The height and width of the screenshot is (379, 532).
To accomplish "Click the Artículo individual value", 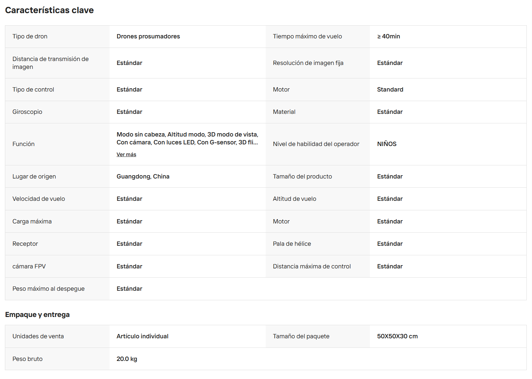I will (142, 336).
